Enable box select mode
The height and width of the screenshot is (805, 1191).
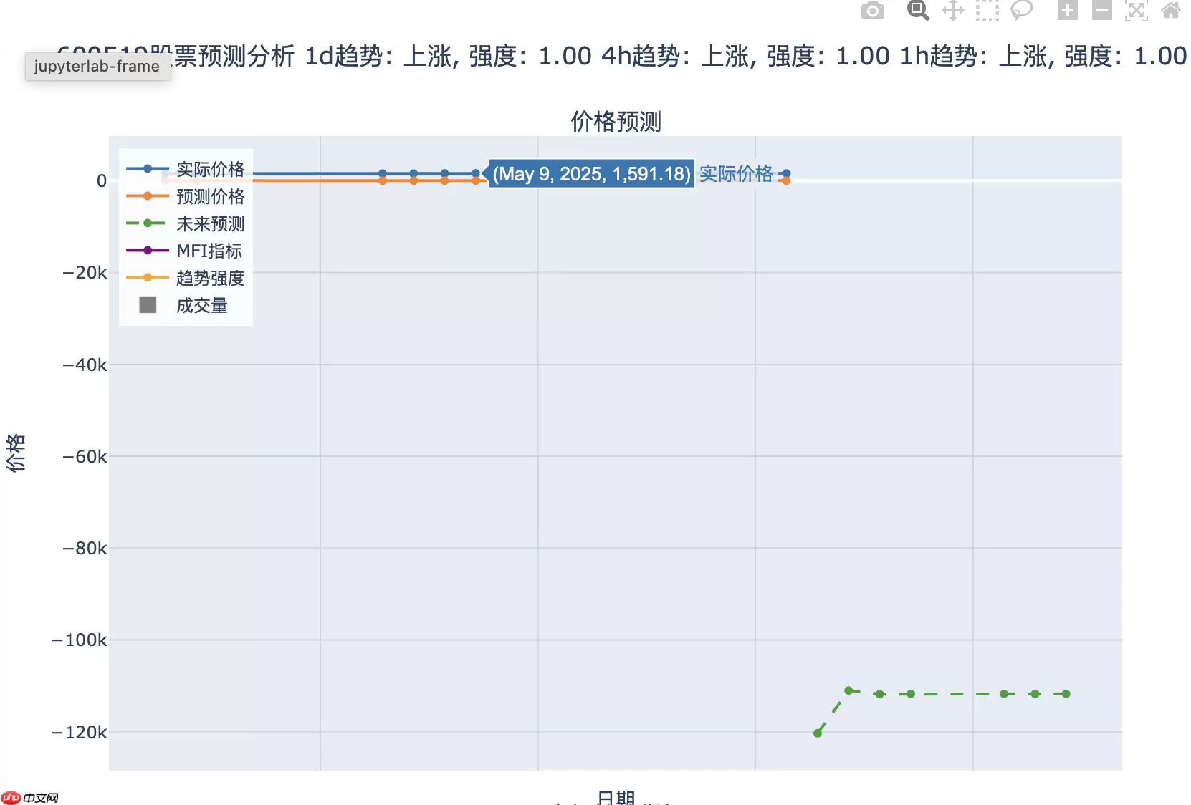(x=987, y=11)
